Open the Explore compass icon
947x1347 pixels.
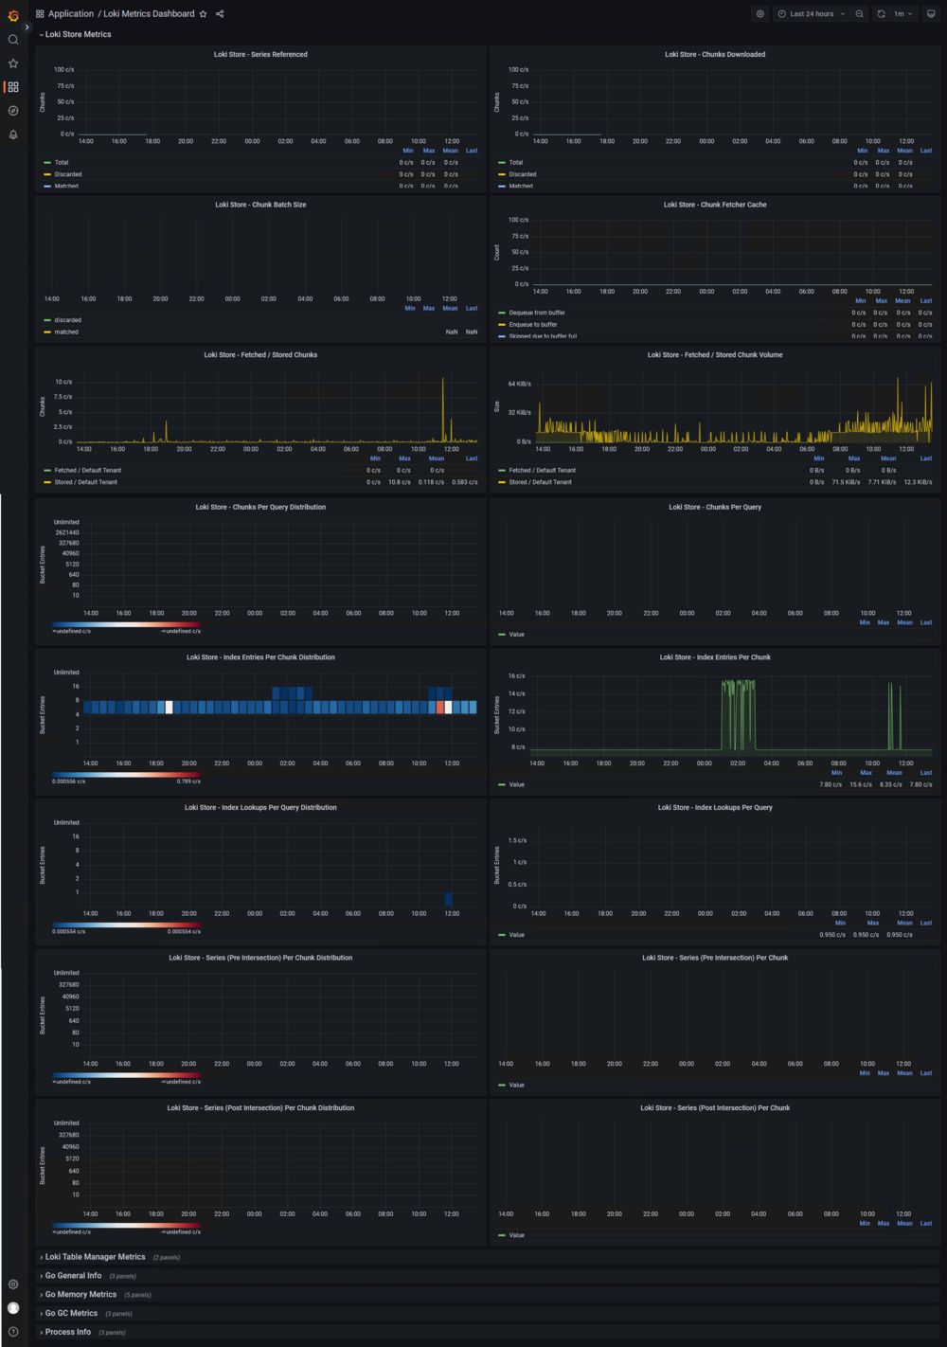pos(13,111)
